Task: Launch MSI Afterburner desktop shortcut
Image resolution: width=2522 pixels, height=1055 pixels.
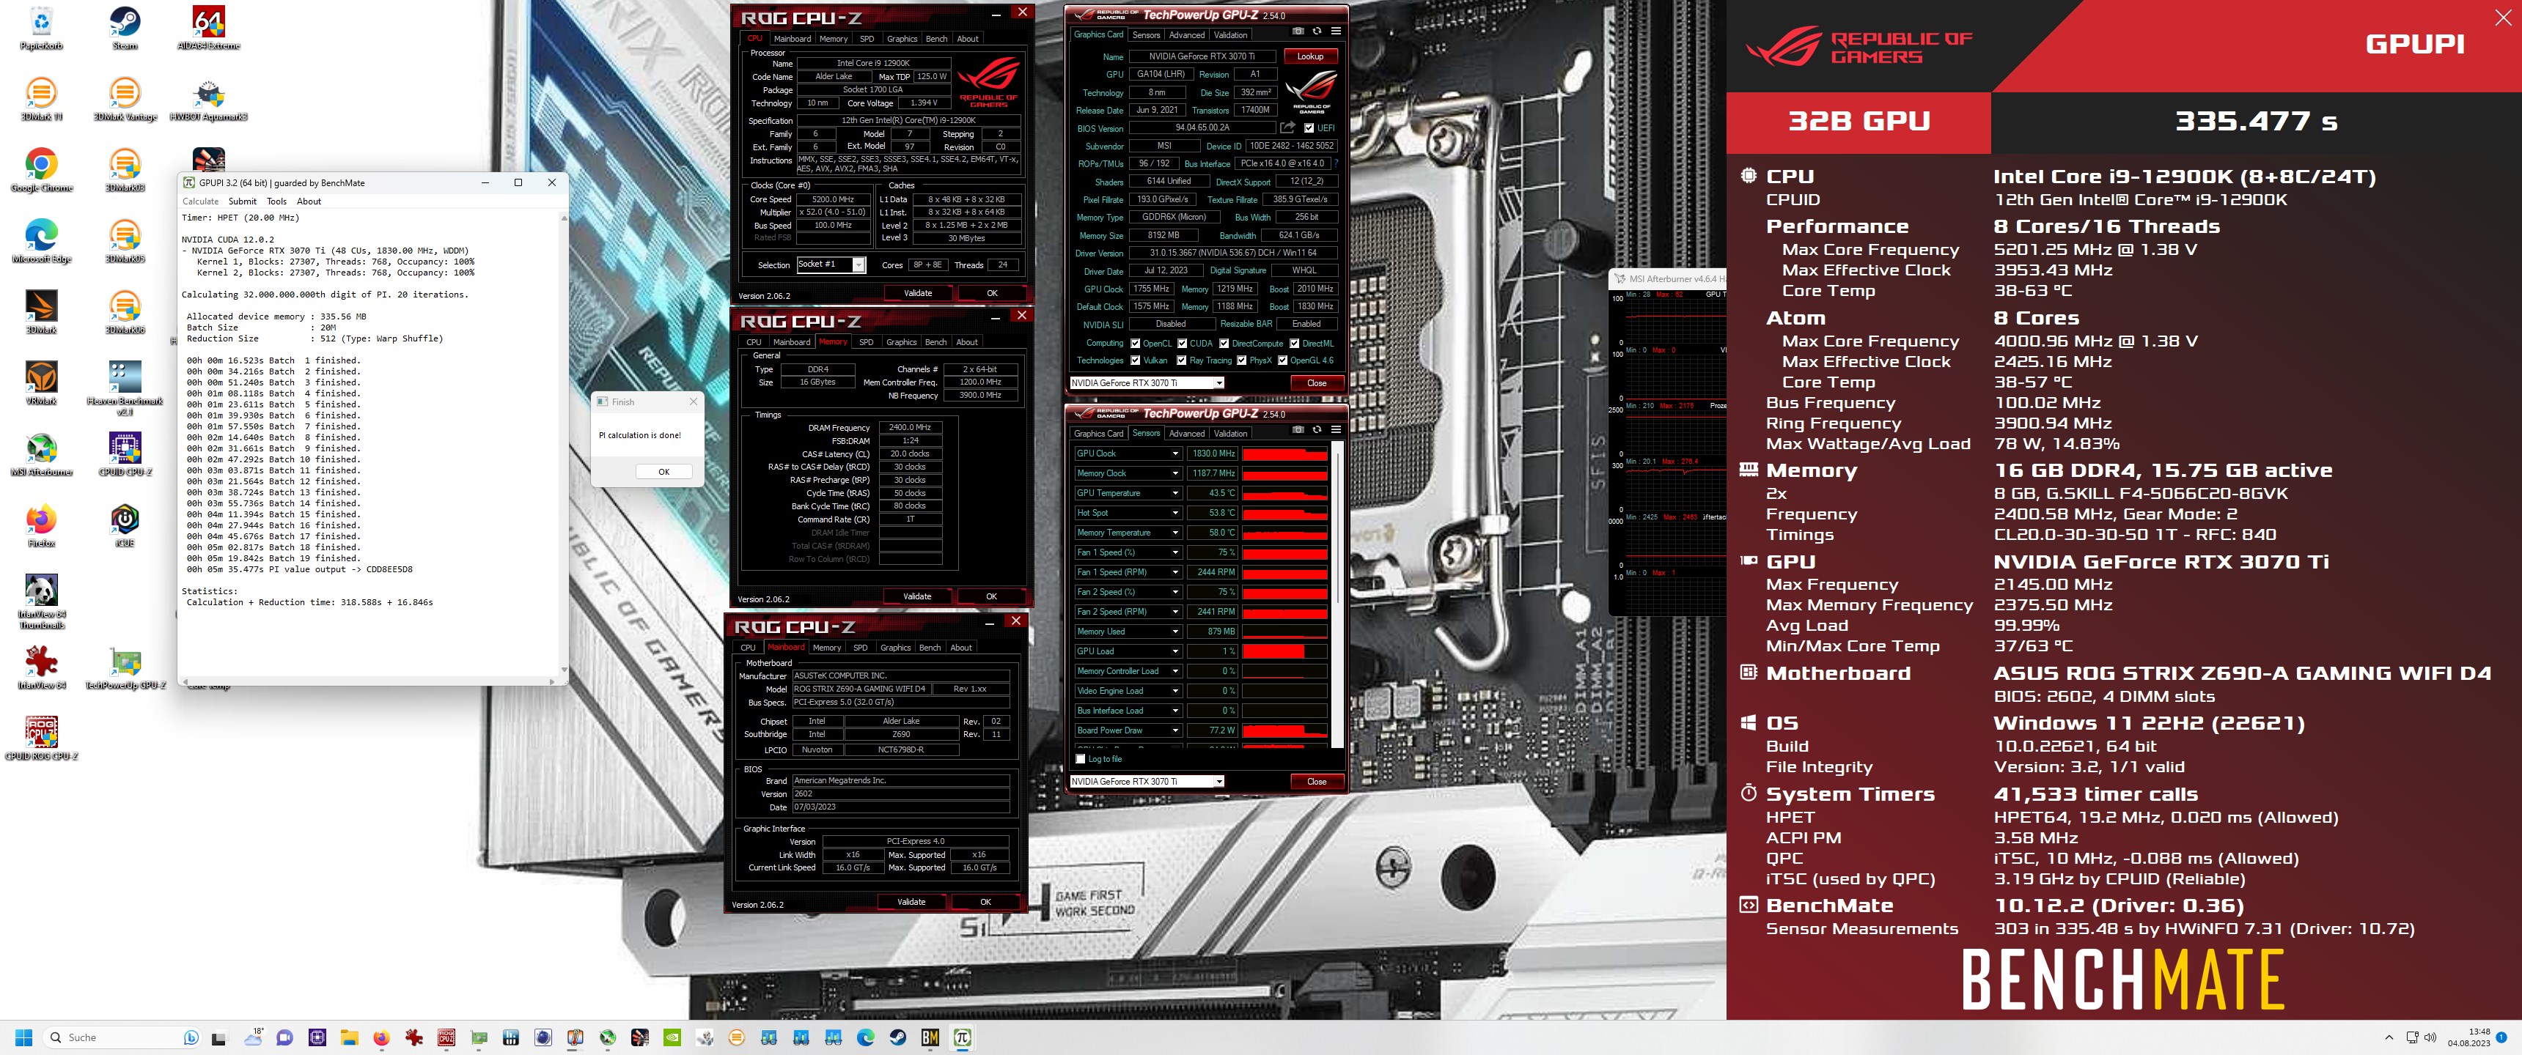Action: coord(41,455)
